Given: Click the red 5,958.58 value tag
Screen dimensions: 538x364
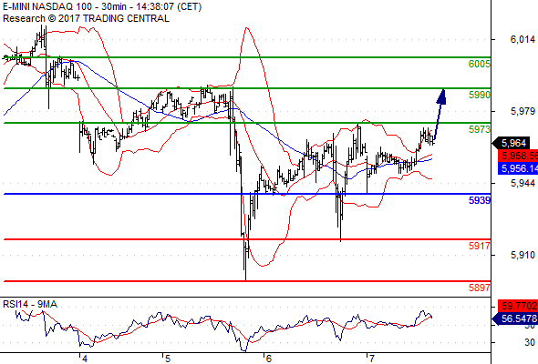Looking at the screenshot, I should coord(518,156).
